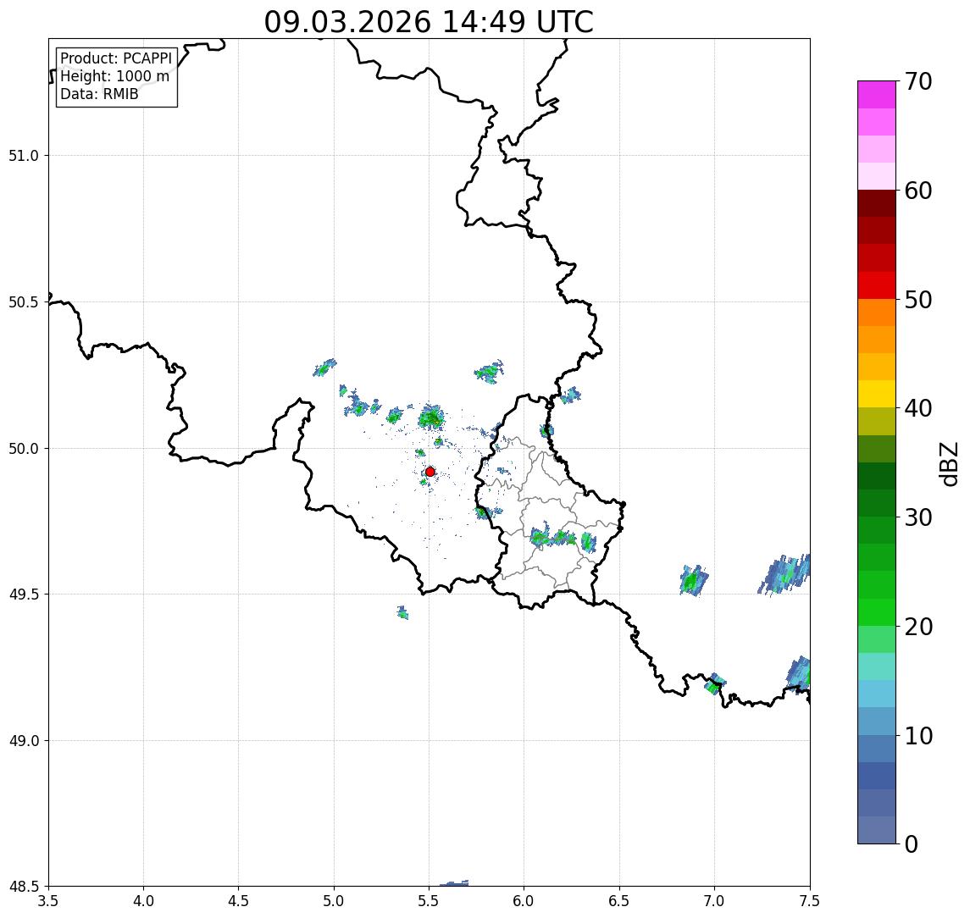
Task: Click the colorbar tick label 40
Action: pyautogui.click(x=918, y=408)
